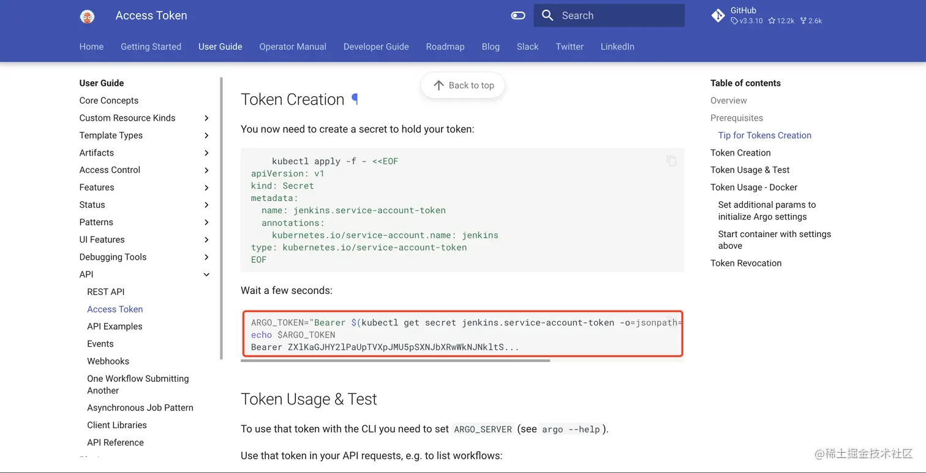The height and width of the screenshot is (473, 926).
Task: Open One Workflow Submitting Another page
Action: (x=138, y=385)
